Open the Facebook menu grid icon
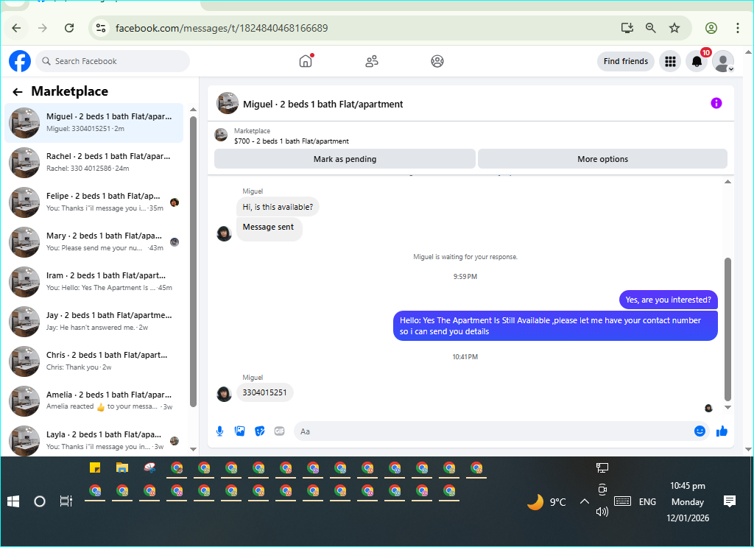 pos(670,61)
